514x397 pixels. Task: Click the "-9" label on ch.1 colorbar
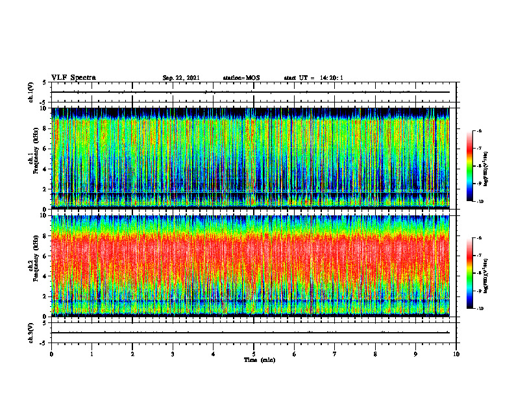coord(479,184)
